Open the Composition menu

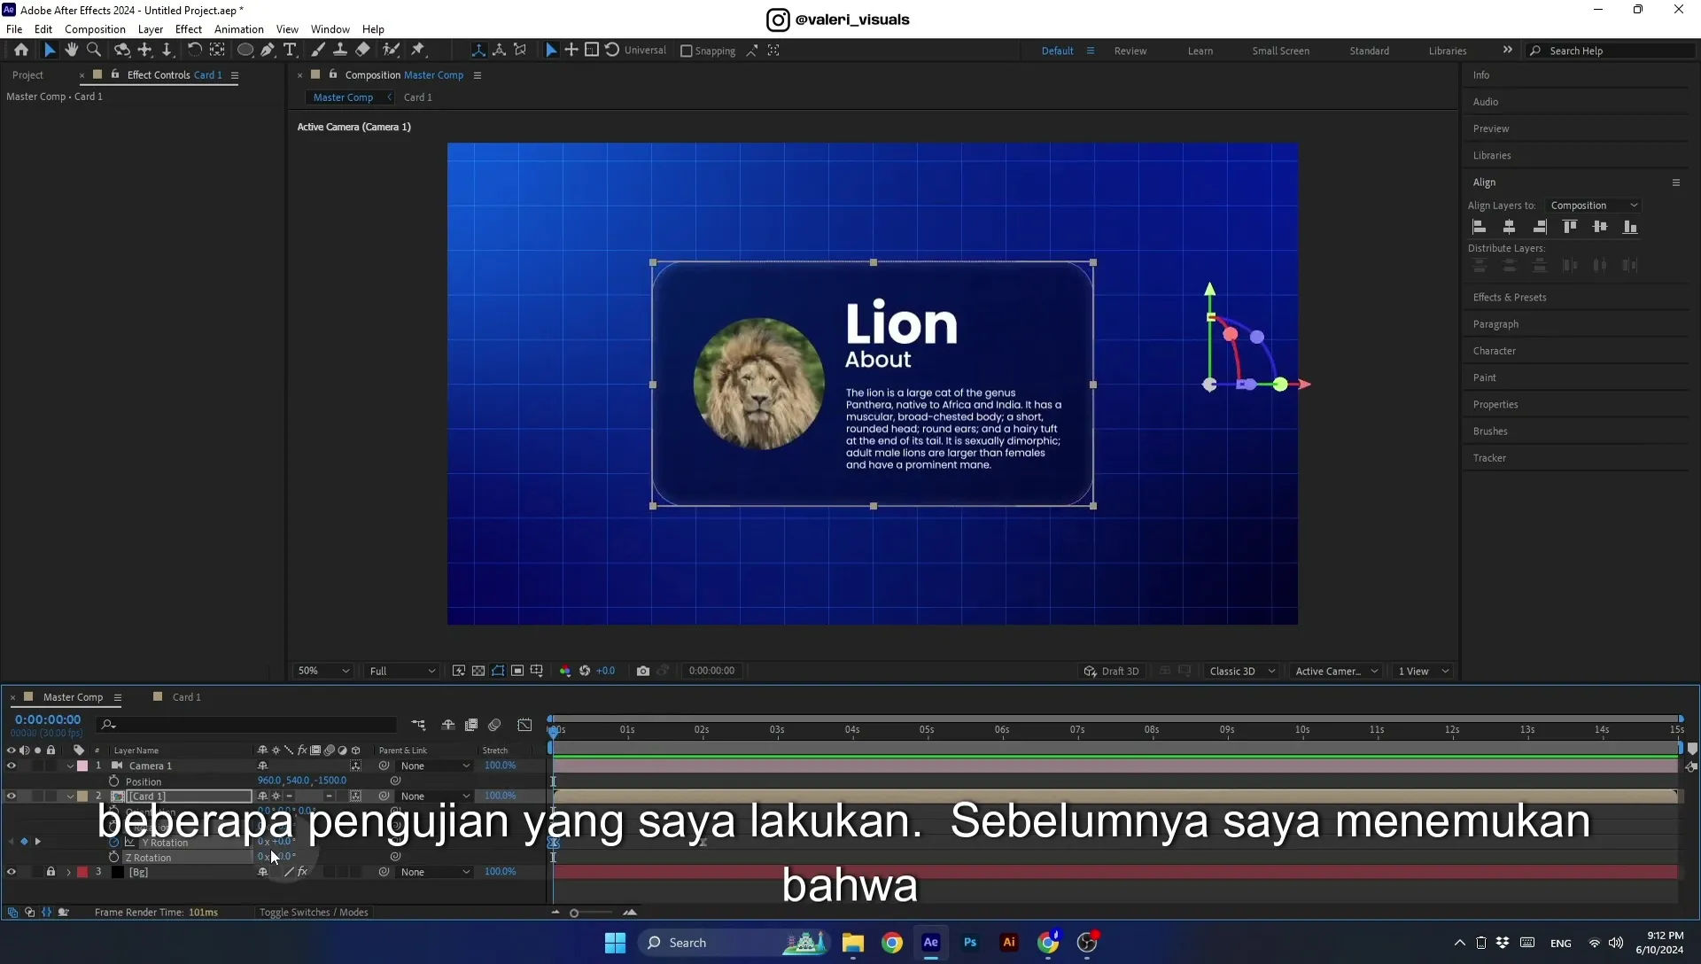[x=95, y=29]
